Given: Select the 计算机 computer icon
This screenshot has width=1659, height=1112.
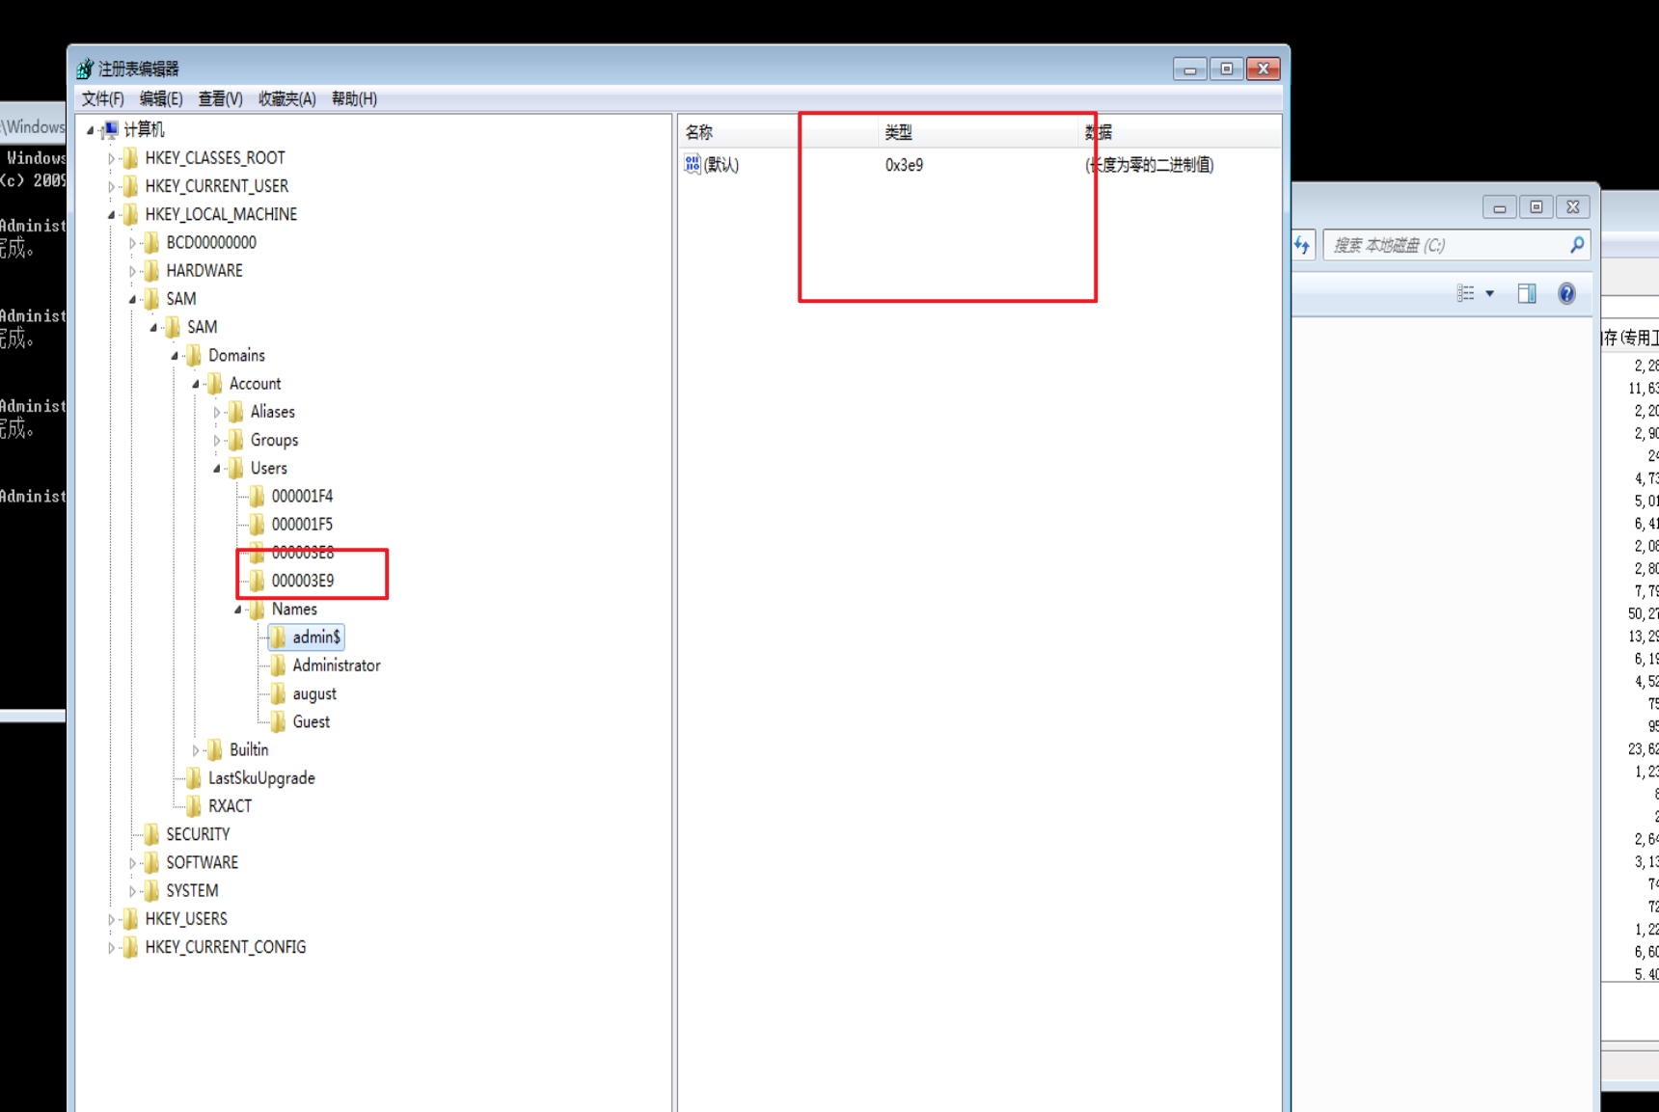Looking at the screenshot, I should (x=110, y=129).
